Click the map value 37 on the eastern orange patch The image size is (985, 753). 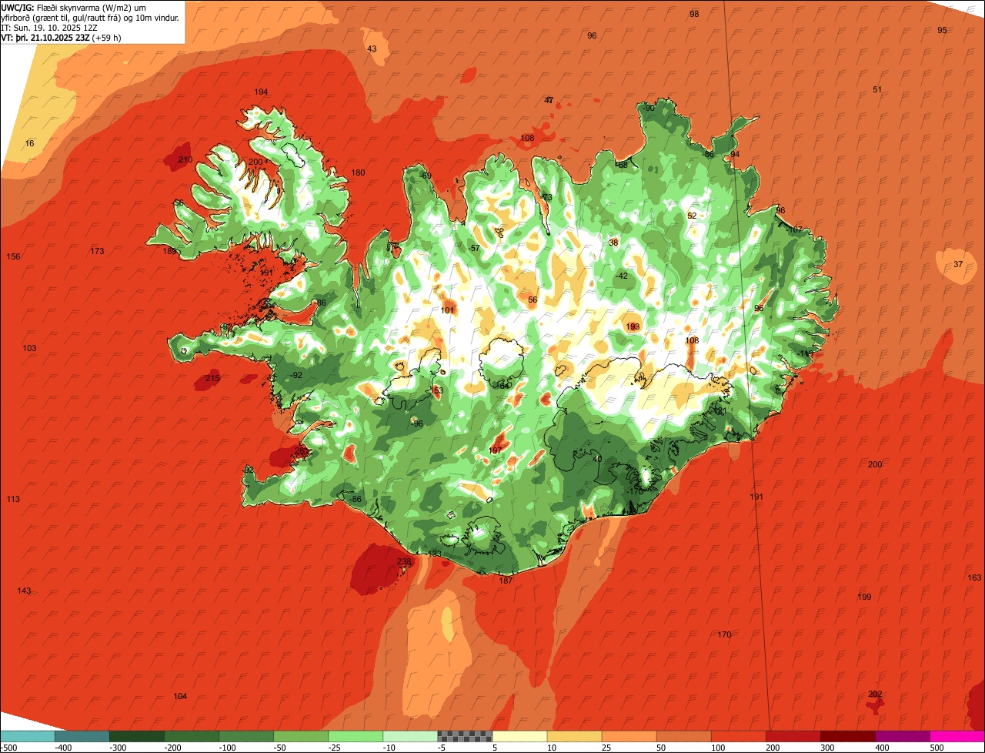coord(958,264)
